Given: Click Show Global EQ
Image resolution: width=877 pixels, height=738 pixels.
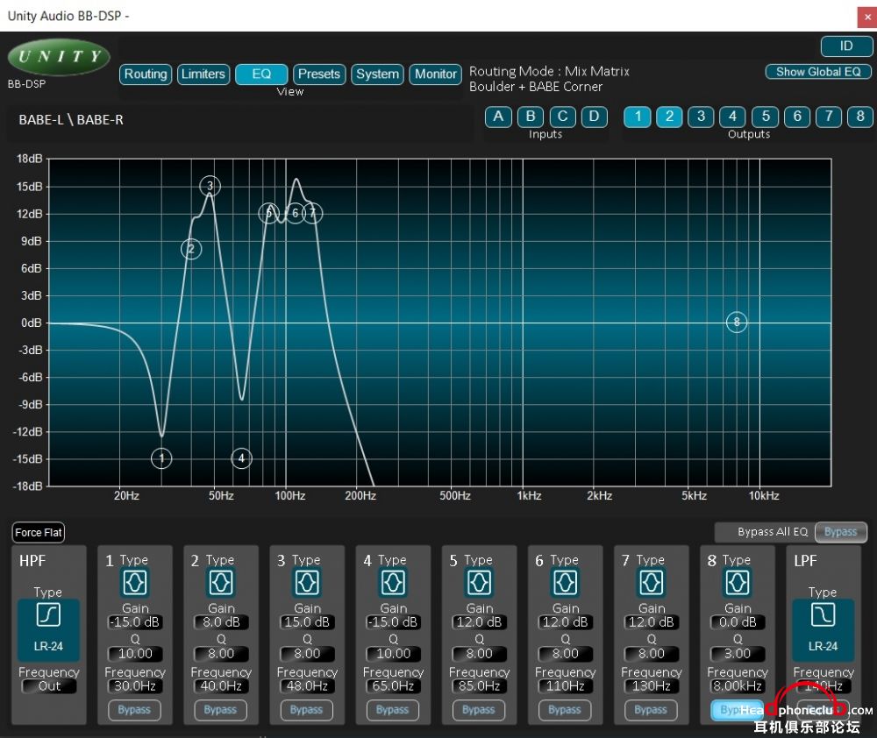Looking at the screenshot, I should [818, 72].
